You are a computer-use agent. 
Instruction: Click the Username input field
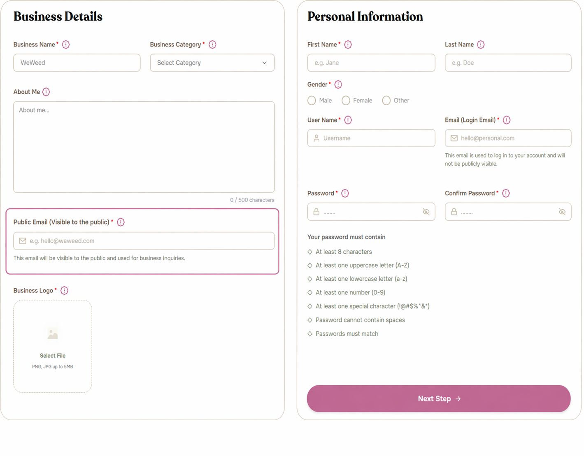[x=371, y=138]
